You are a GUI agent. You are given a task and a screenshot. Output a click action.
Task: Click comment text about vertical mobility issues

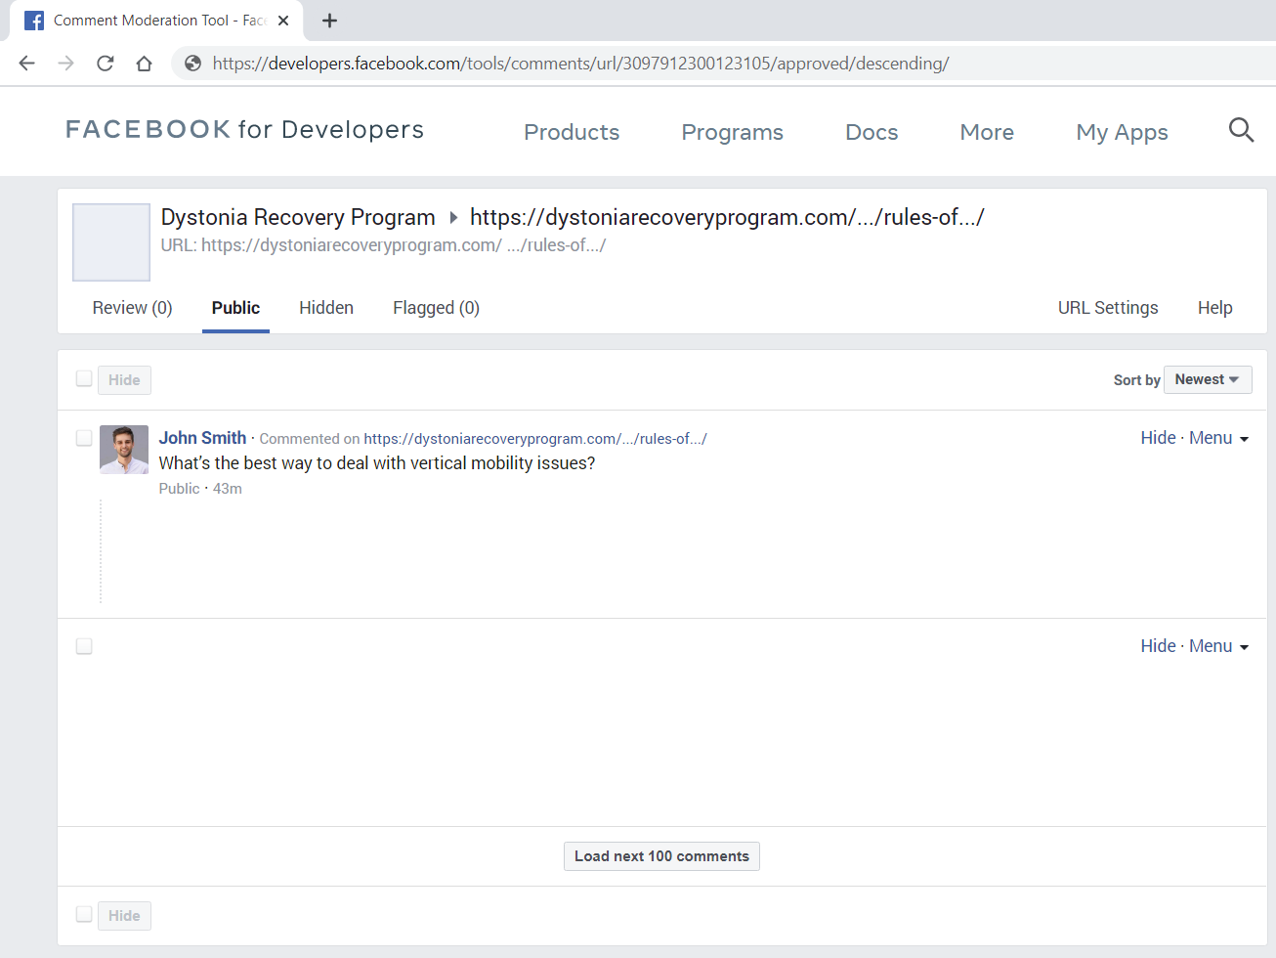pos(377,463)
